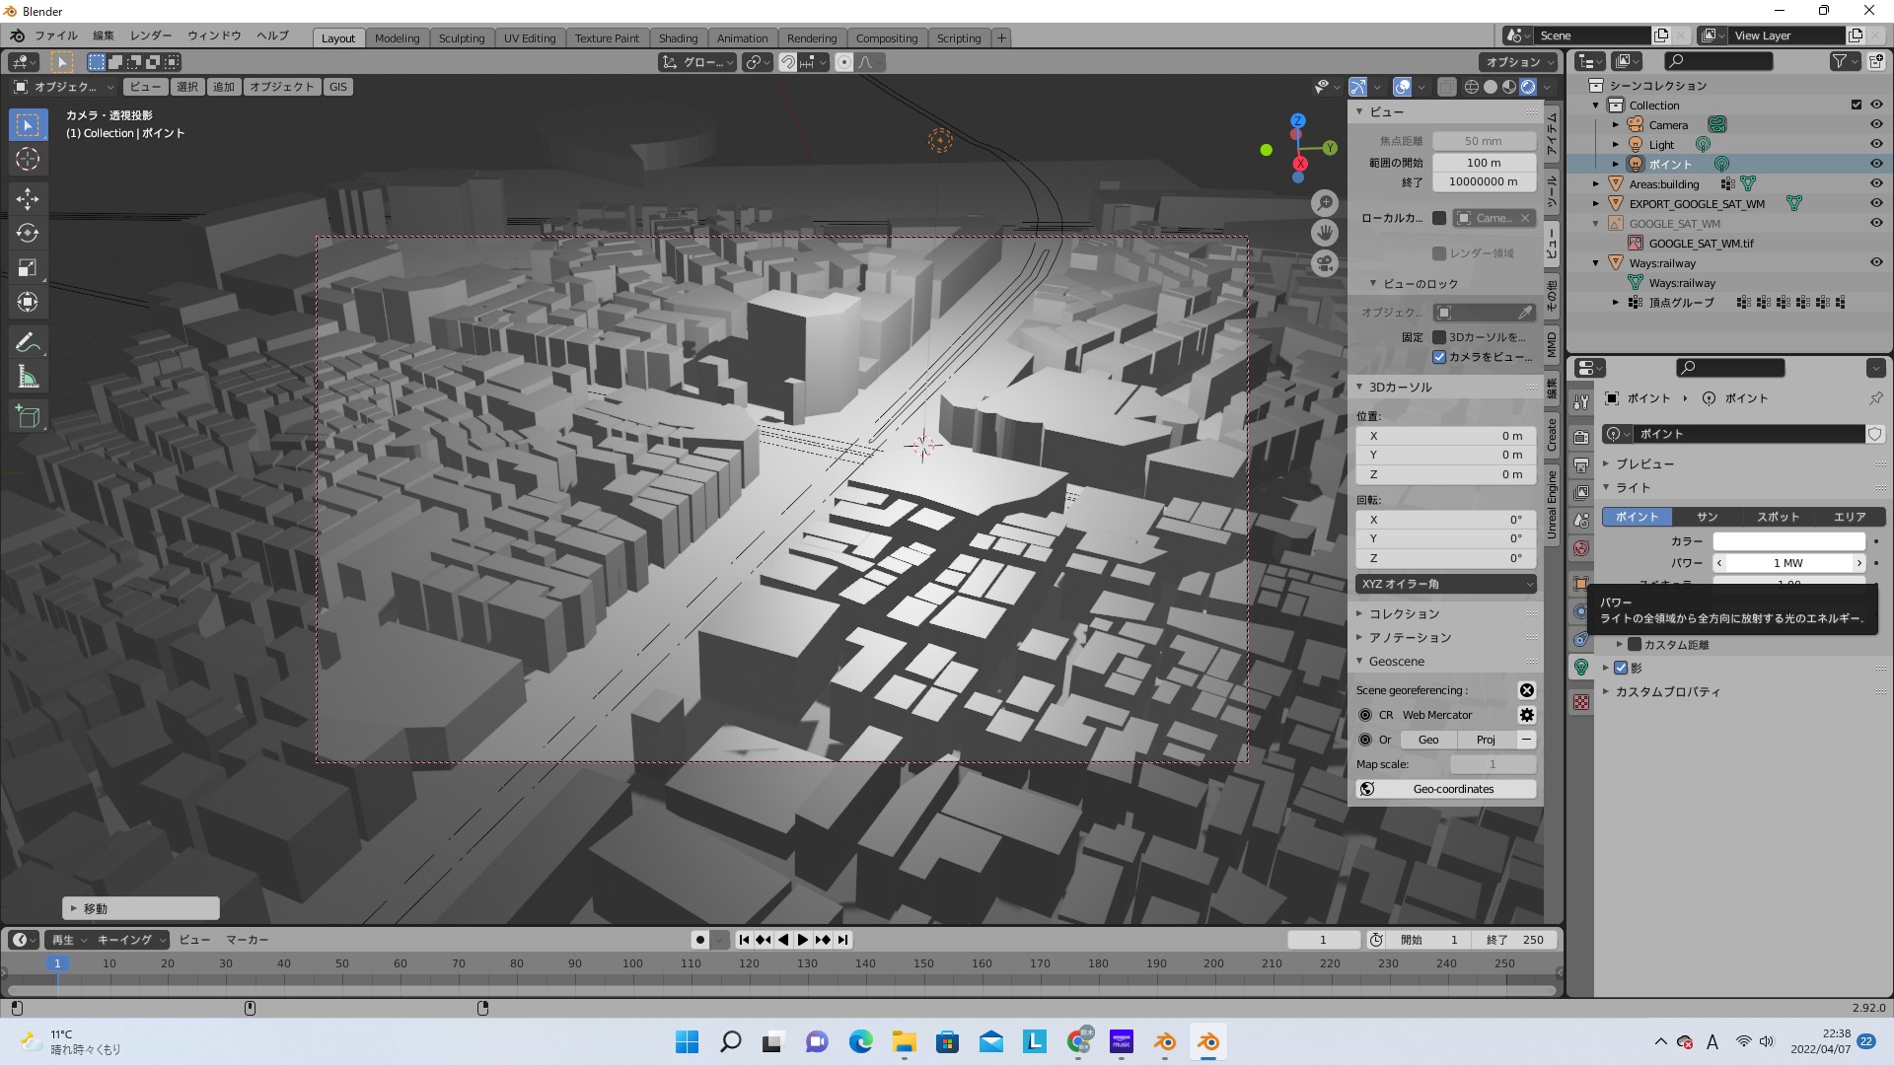This screenshot has width=1894, height=1065.
Task: Open the XYZ Euler rotation mode dropdown
Action: point(1445,584)
